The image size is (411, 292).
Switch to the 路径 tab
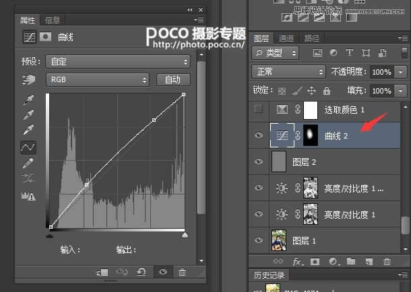[312, 38]
